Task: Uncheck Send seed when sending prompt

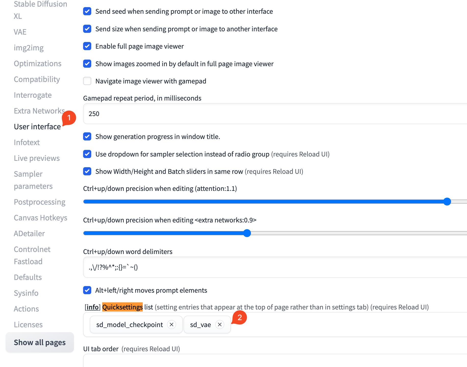Action: pos(87,11)
